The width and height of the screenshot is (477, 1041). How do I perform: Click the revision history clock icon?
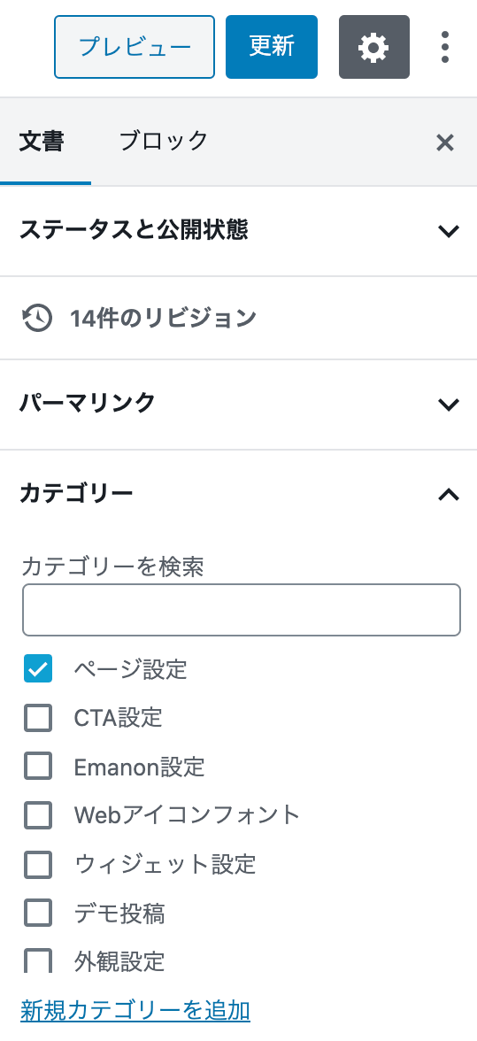point(37,318)
